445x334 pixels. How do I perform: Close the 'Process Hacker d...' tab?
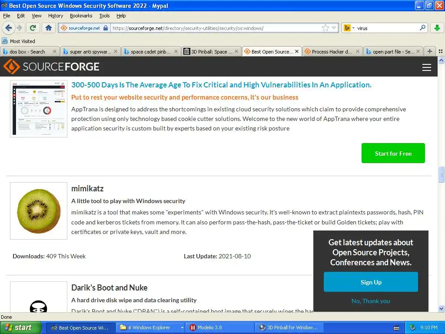pyautogui.click(x=358, y=51)
